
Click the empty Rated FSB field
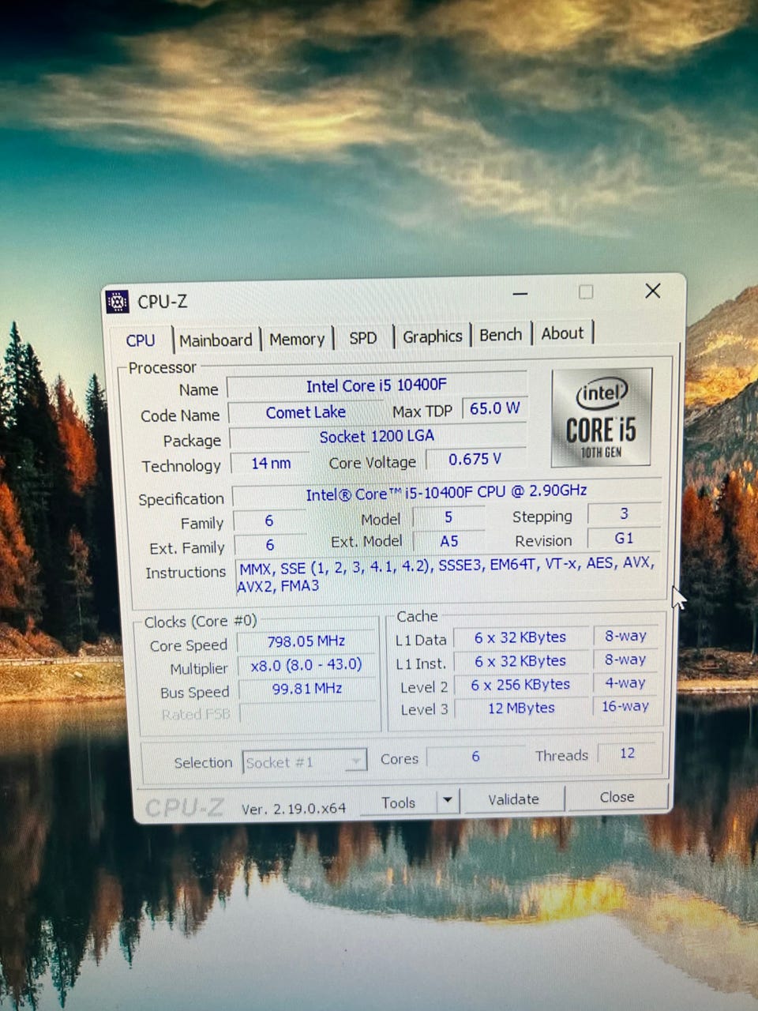pyautogui.click(x=308, y=712)
